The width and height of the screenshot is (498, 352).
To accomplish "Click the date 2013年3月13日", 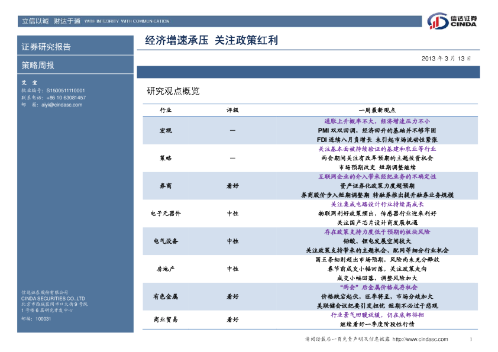I will coord(446,59).
